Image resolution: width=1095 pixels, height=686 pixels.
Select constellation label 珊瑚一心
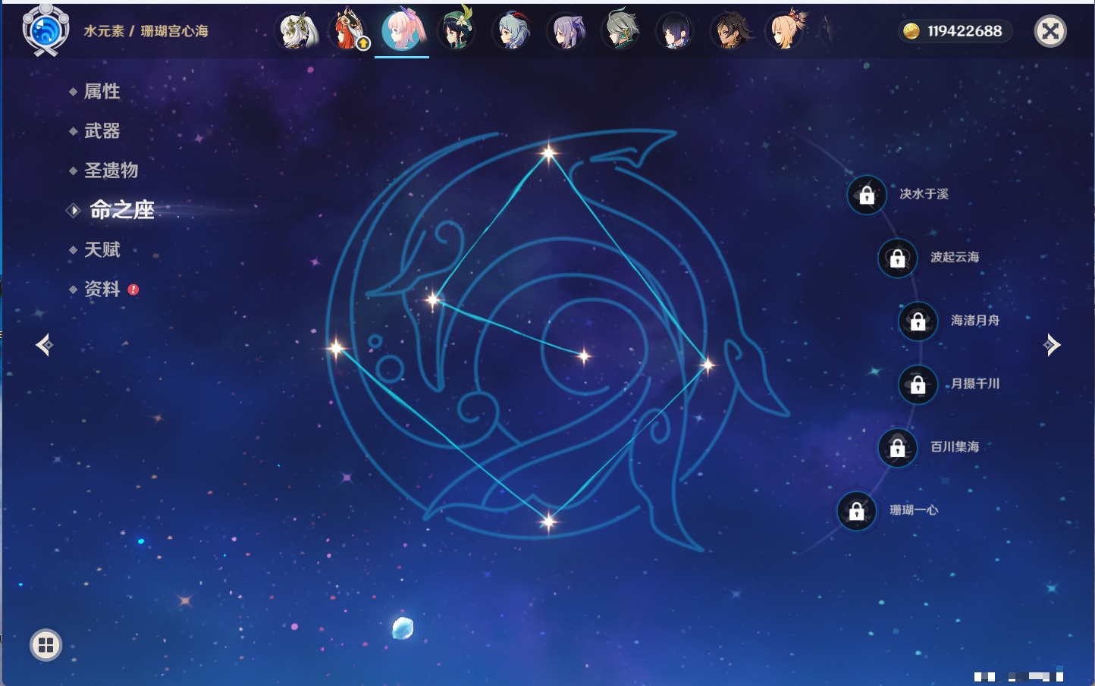pyautogui.click(x=914, y=510)
